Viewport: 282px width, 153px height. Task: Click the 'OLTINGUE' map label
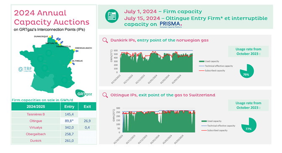click(78, 61)
